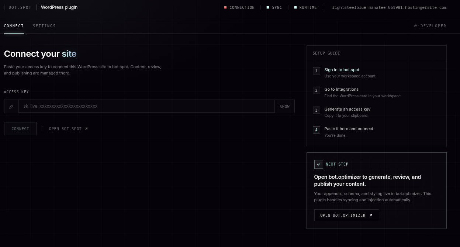Click 'Open bot.optimizer to generate' headline
This screenshot has width=460, height=247.
click(367, 180)
